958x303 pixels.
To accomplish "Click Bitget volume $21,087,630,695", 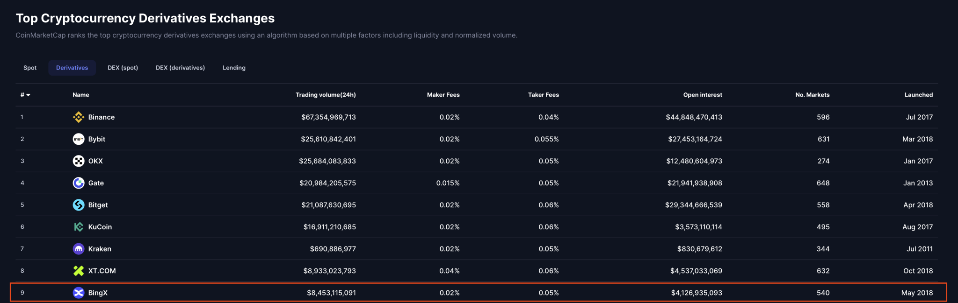I will (328, 205).
